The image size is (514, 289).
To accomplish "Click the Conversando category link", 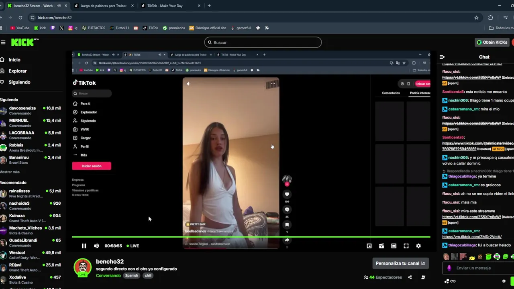I will [x=108, y=276].
